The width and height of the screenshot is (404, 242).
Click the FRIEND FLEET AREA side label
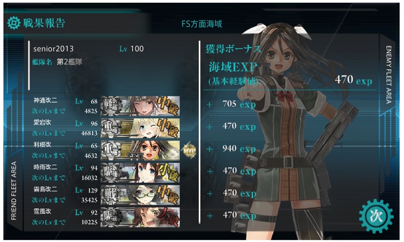14,191
